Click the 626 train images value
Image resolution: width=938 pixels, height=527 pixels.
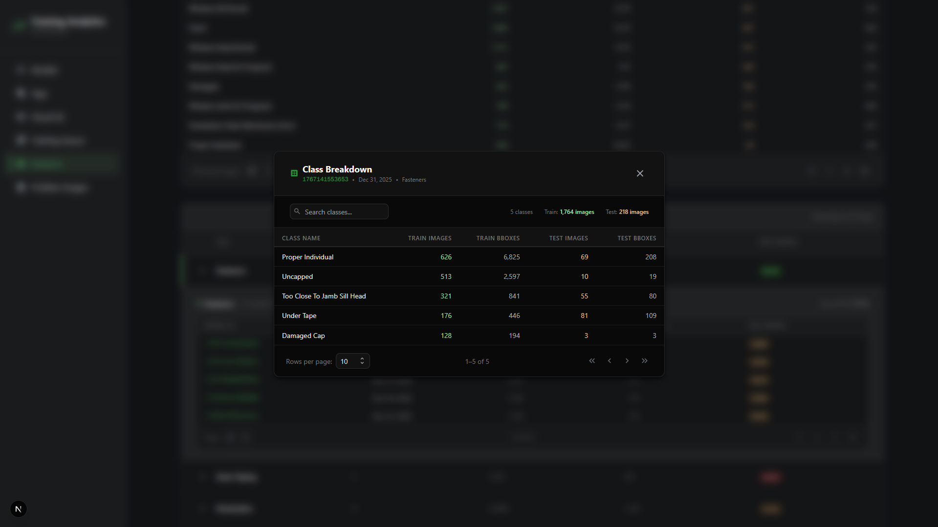pos(446,257)
